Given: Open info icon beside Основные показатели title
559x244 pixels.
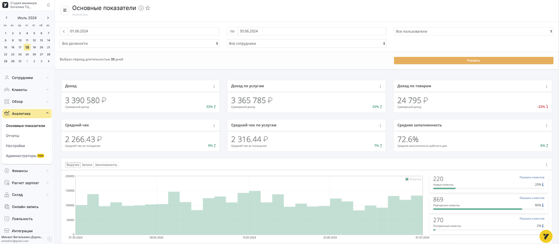Looking at the screenshot, I should (141, 8).
